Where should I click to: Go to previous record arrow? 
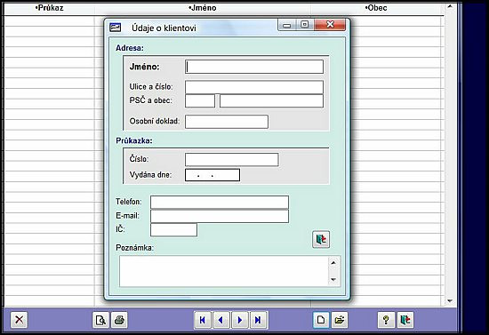tap(221, 320)
